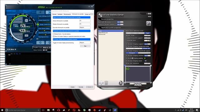Select StateOfDecay.exe profile
This screenshot has width=200, height=112.
[x=103, y=33]
